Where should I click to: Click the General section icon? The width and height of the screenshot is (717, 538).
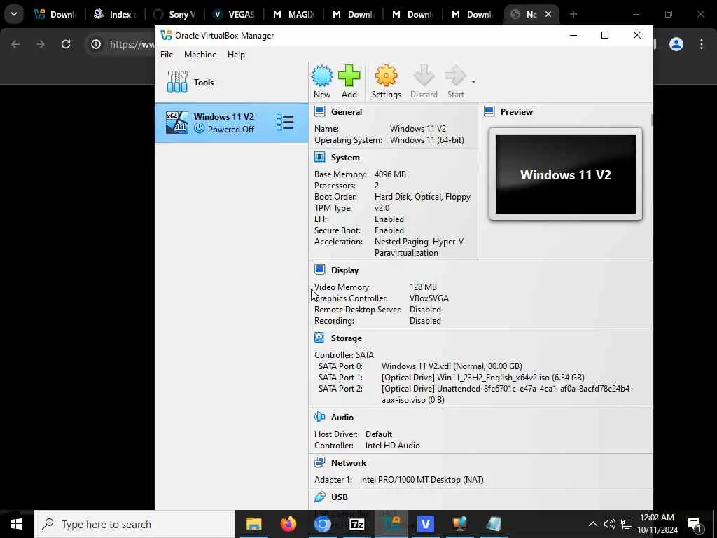click(319, 111)
